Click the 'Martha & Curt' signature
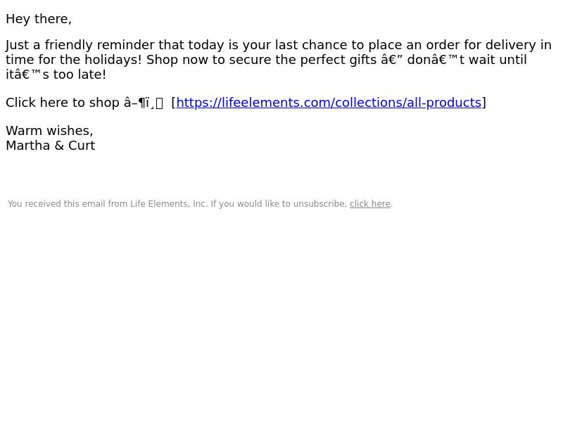 (51, 146)
